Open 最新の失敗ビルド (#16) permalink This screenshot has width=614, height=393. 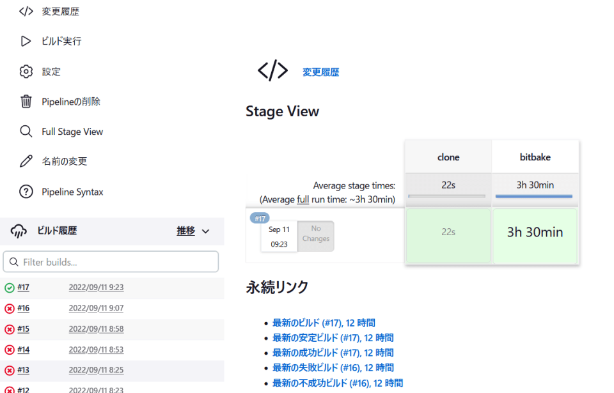[333, 367]
